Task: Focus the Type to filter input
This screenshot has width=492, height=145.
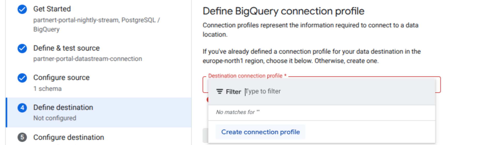Action: pos(339,92)
